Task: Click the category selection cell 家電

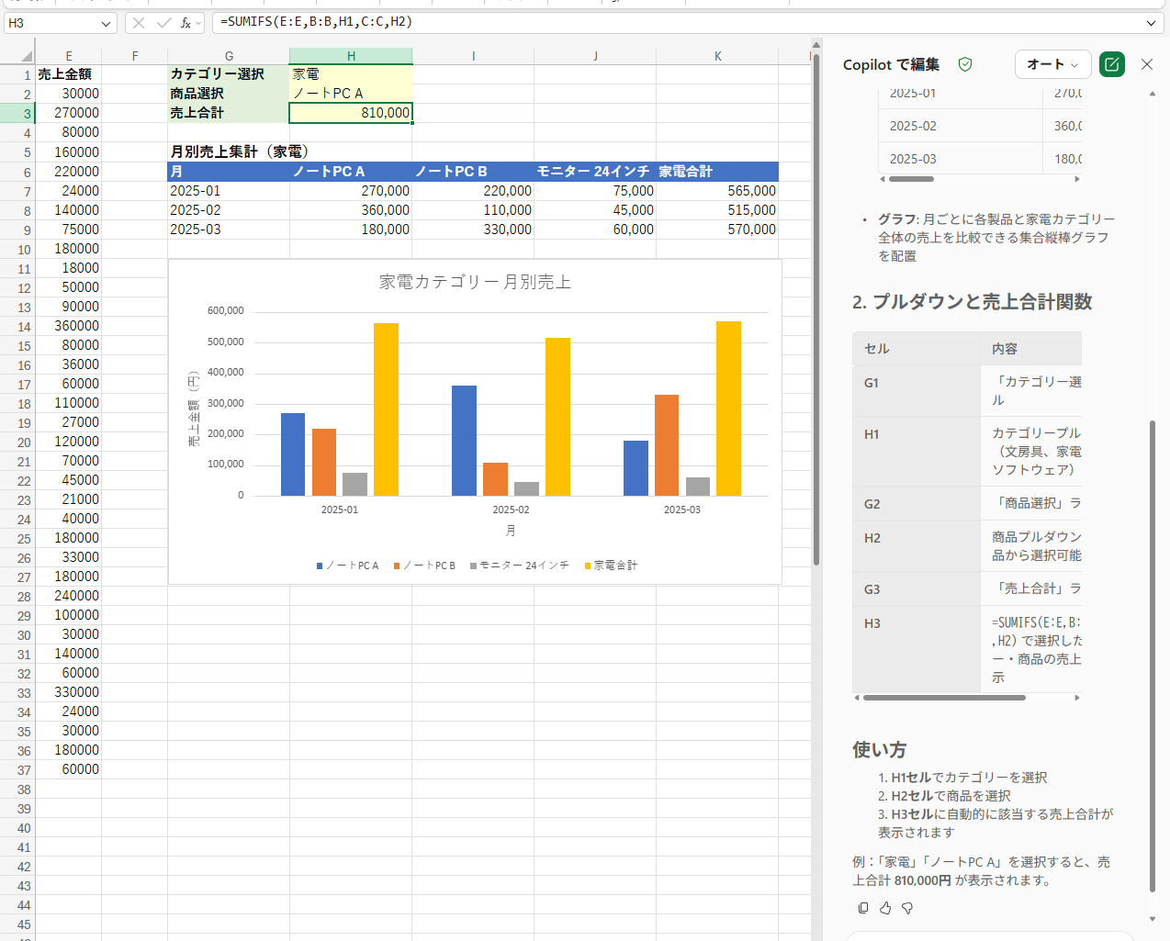Action: click(351, 74)
